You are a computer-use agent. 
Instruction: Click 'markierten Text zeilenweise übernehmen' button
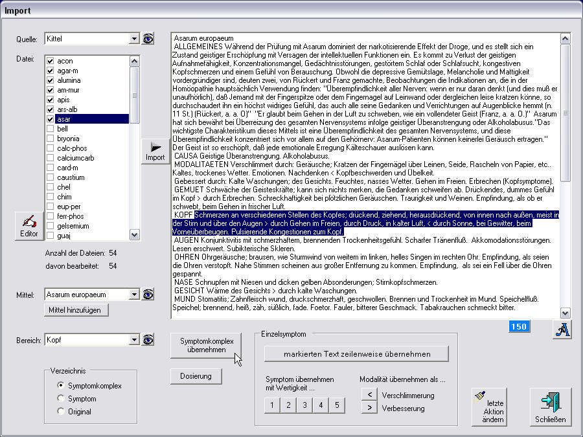click(356, 354)
